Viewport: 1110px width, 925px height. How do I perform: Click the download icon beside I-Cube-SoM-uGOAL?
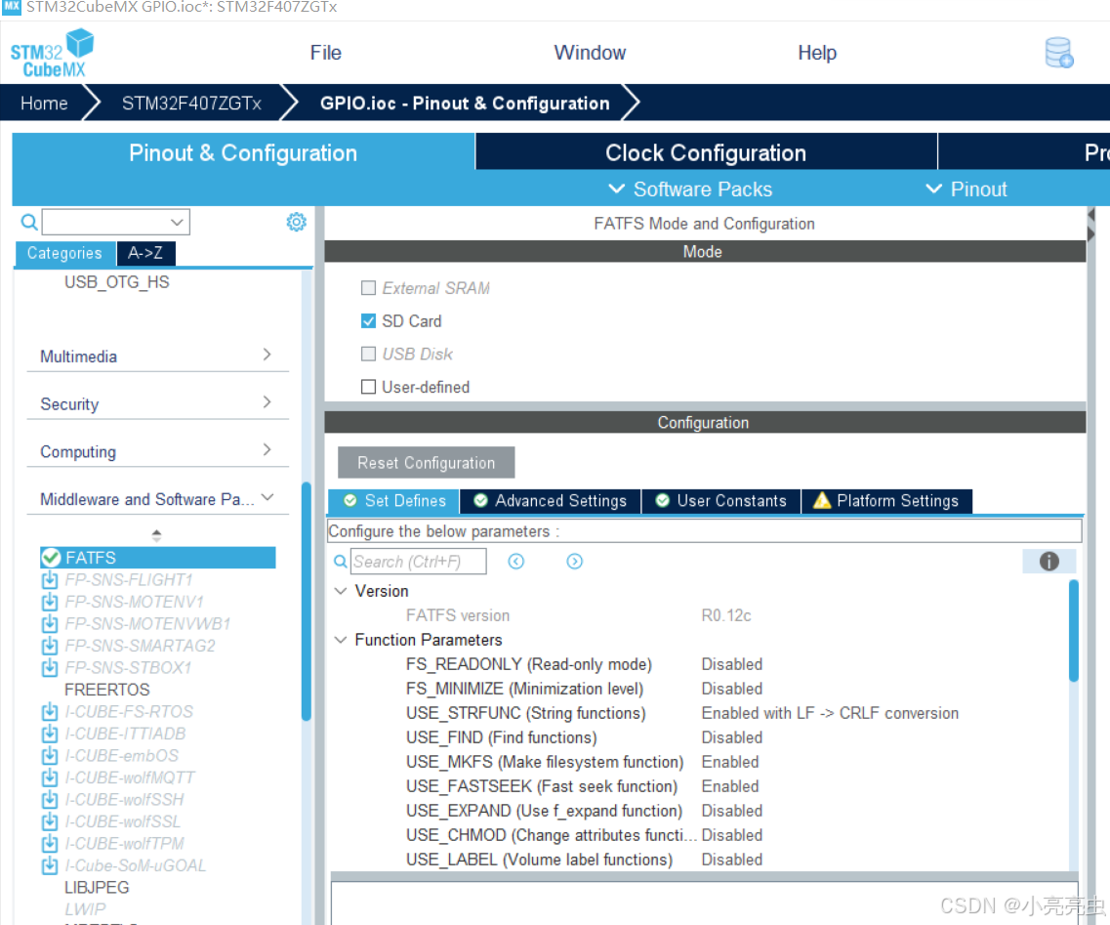click(x=50, y=865)
